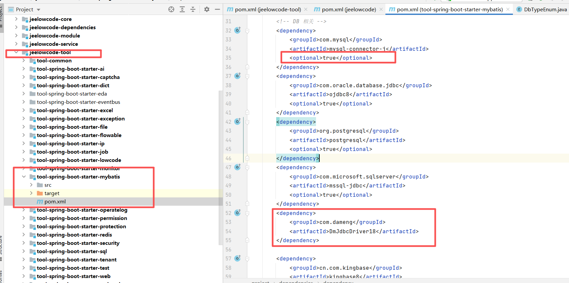The height and width of the screenshot is (283, 569).
Task: Collapse the tool-spring-boot-starter-mybatis folder
Action: tap(24, 177)
